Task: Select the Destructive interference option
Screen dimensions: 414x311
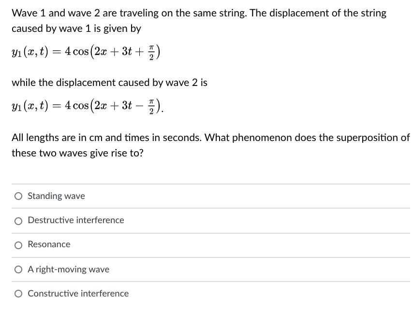Action: (x=18, y=220)
